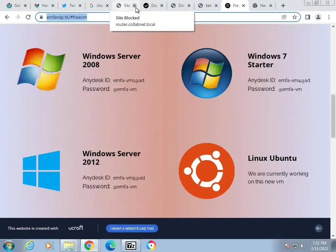Viewport: 336px width, 252px height.
Task: Click the padlock site info icon
Action: pos(41,17)
